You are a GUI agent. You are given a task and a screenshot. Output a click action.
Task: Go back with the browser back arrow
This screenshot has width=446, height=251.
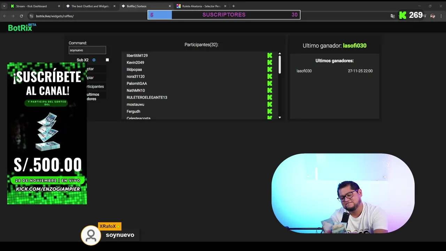click(5, 16)
